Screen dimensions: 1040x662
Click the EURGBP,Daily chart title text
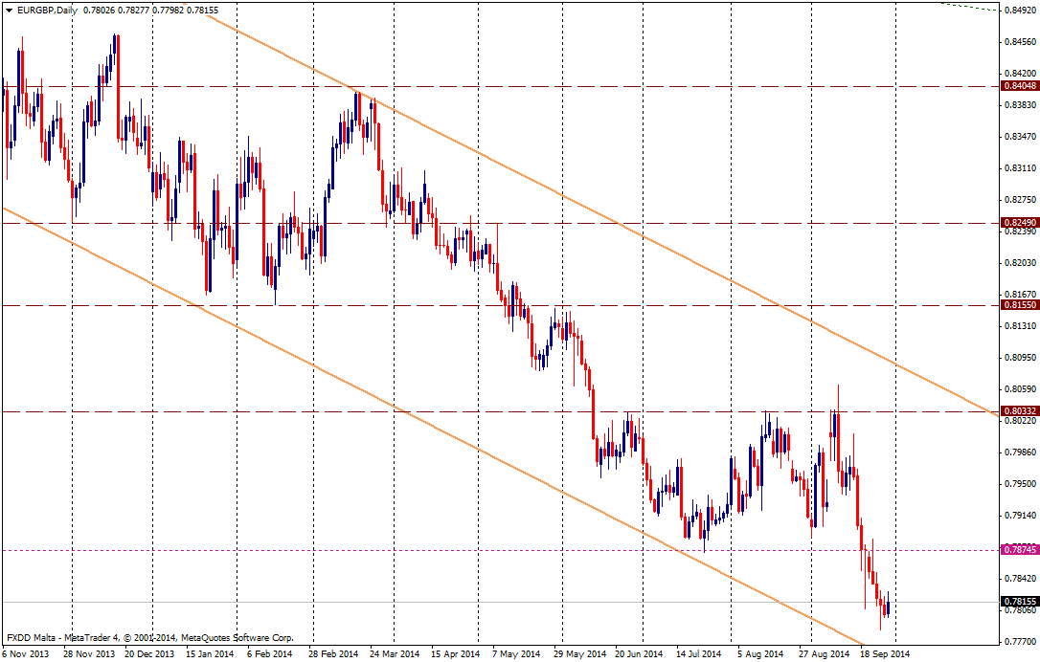pos(48,10)
